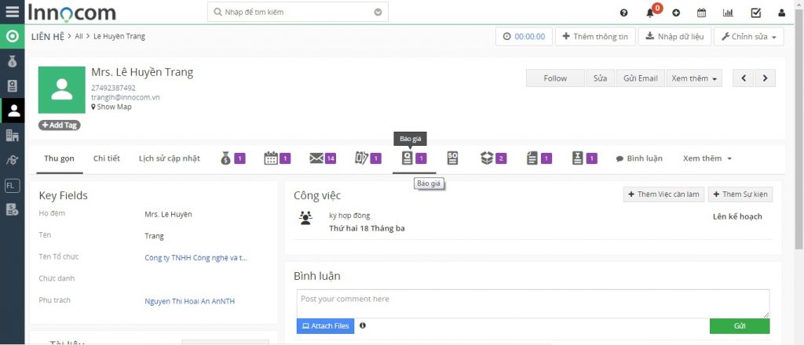Open the help question mark icon

(623, 13)
